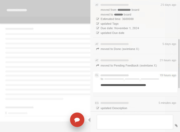Viewport: 180px width, 132px height.
Task: Open "moved to Pending Feedback (swimlane X)" entry
Action: [x=129, y=65]
